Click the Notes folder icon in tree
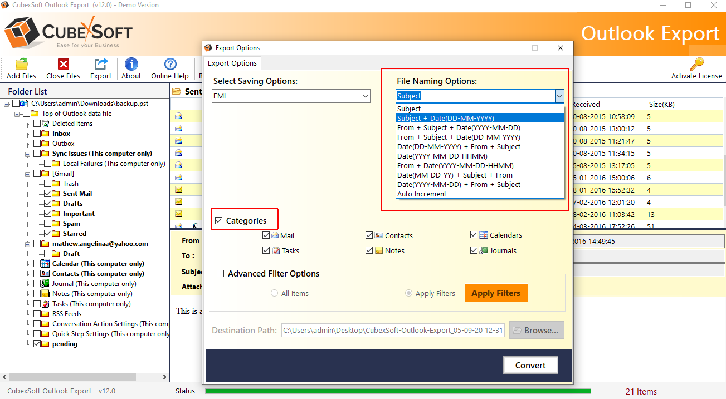The width and height of the screenshot is (726, 399). pyautogui.click(x=46, y=294)
